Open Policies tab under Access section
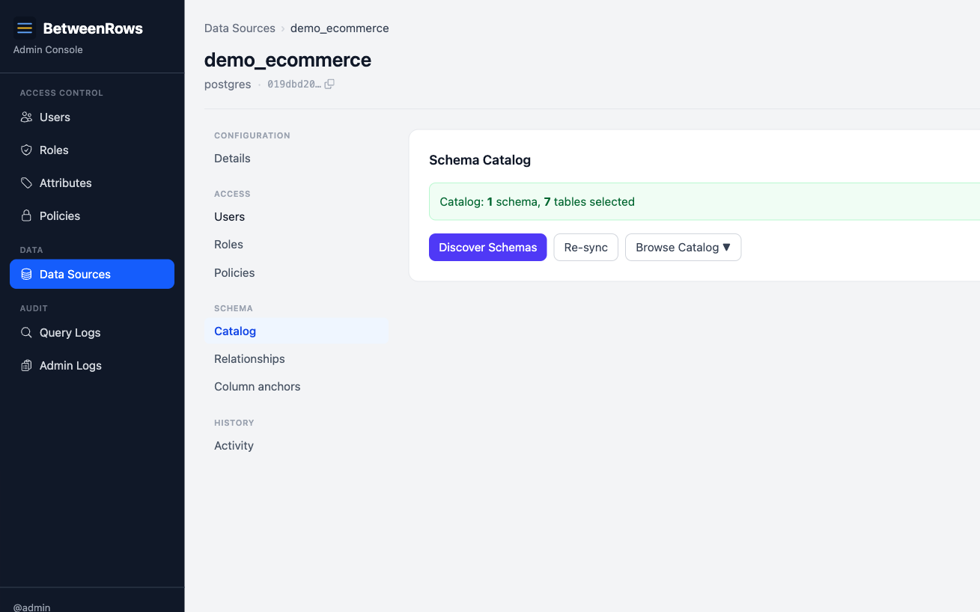Viewport: 980px width, 612px height. coord(296,273)
